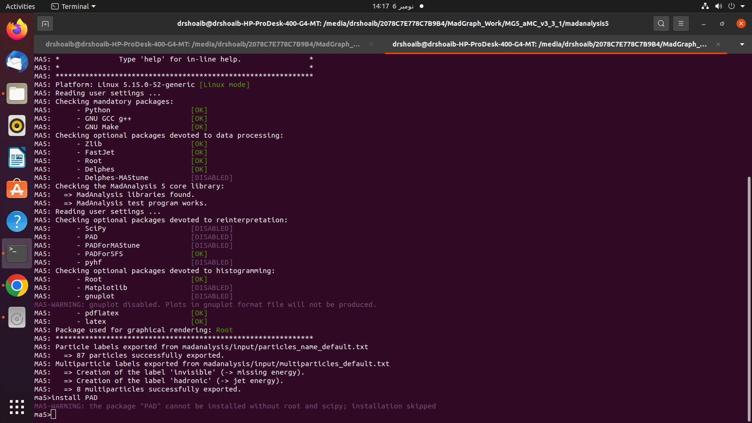This screenshot has width=752, height=423.
Task: Close the terminal window with the red button
Action: click(741, 23)
